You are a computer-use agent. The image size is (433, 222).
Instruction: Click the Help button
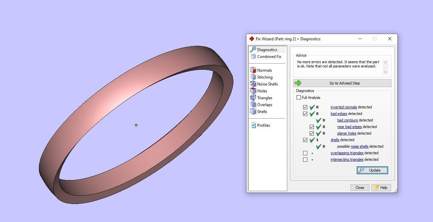pyautogui.click(x=381, y=188)
